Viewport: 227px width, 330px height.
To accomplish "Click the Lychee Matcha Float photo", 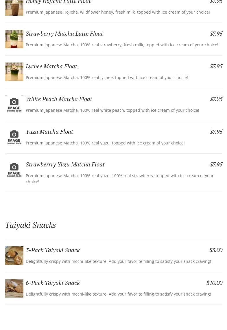I will pos(14,72).
